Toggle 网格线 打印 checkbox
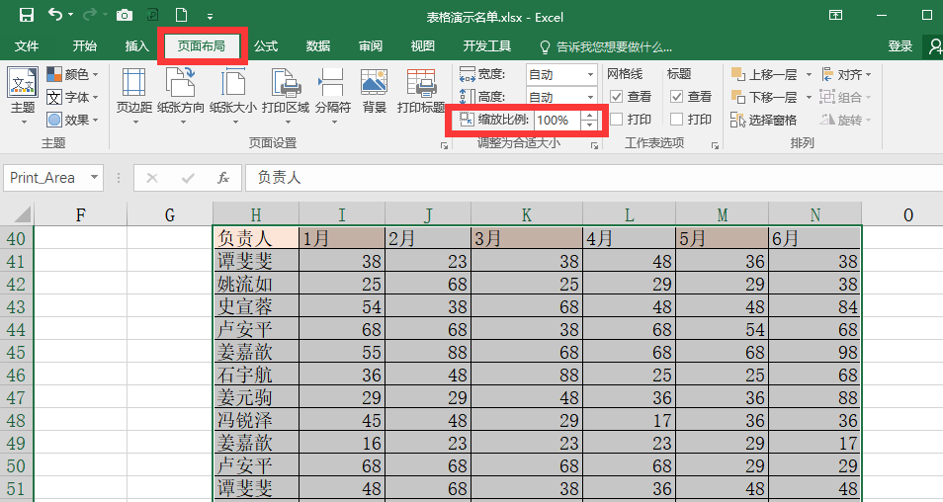The image size is (943, 502). tap(616, 119)
